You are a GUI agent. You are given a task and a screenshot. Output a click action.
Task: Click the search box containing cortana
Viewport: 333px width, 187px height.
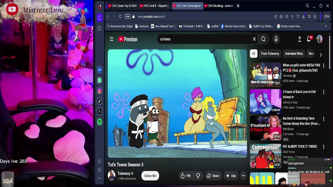click(x=204, y=39)
